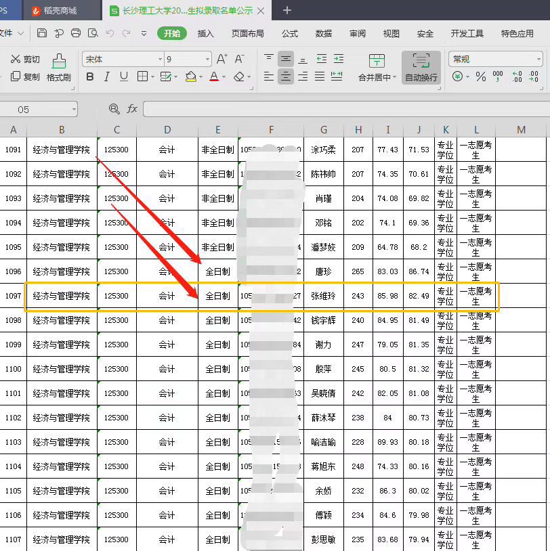Click the fill color bucket icon
Viewport: 550px width, 551px height.
(190, 76)
